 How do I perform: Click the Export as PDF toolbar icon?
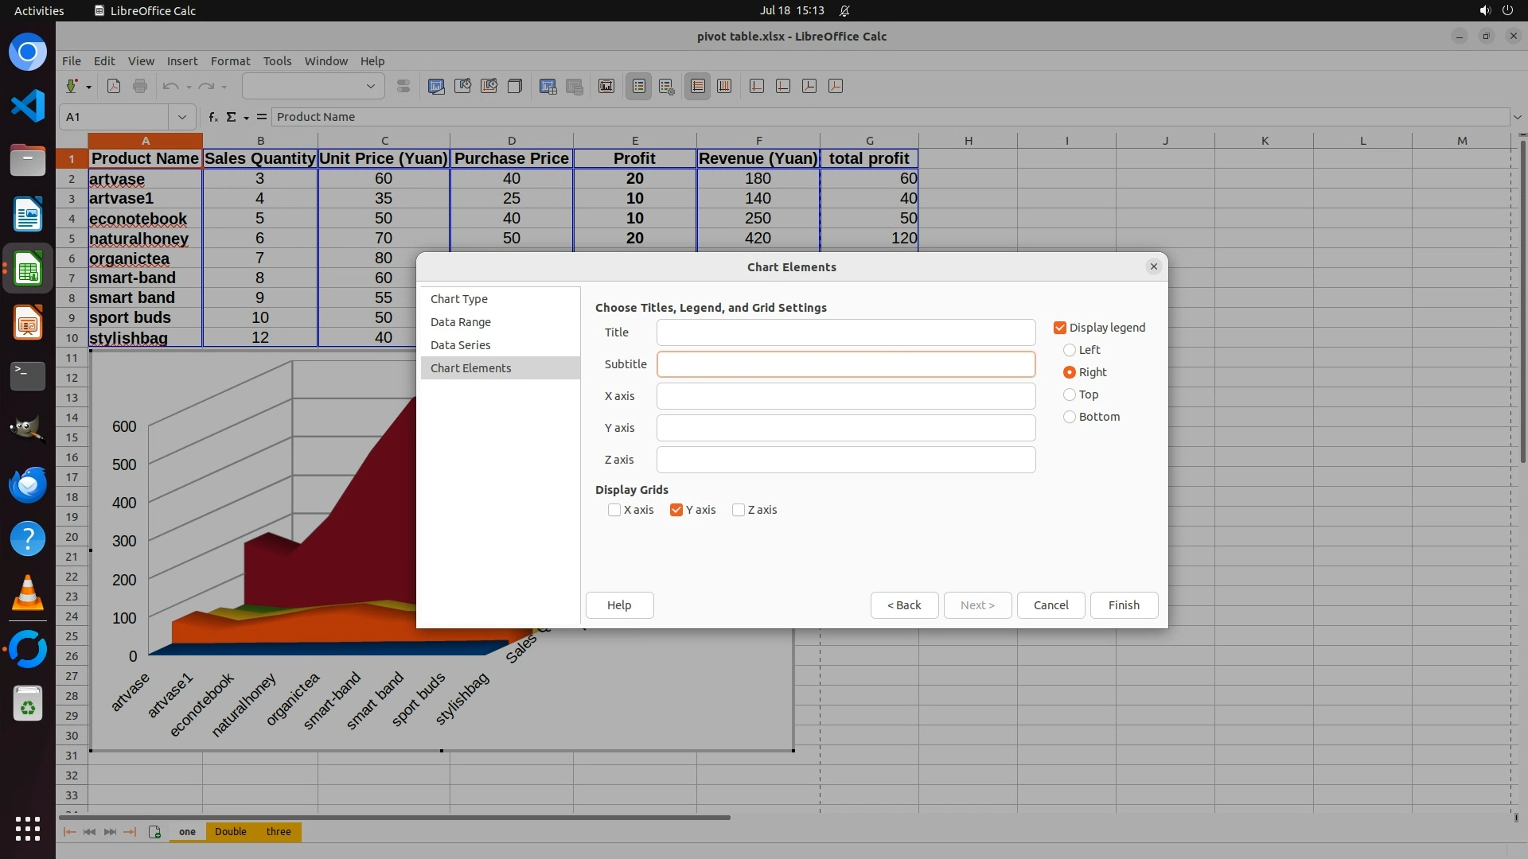click(114, 87)
